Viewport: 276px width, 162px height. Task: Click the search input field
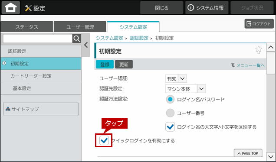coord(38,39)
